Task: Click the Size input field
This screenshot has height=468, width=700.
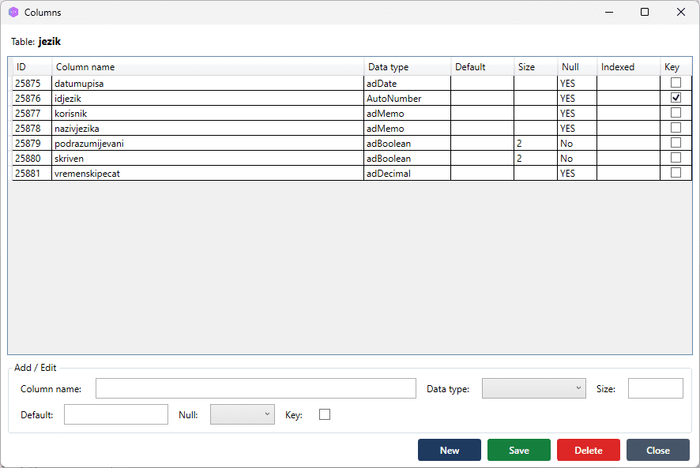Action: tap(655, 388)
